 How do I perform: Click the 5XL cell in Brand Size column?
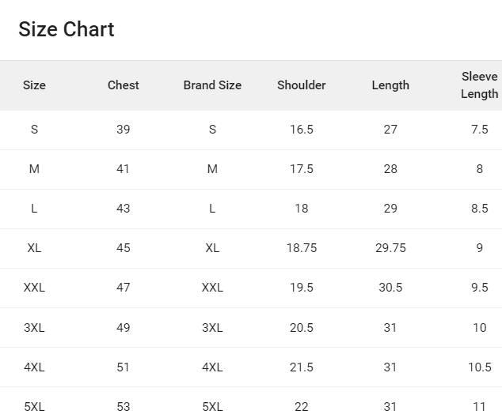click(212, 407)
